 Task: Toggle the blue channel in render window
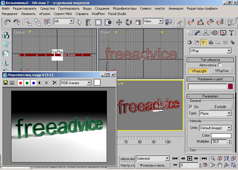(x=34, y=83)
